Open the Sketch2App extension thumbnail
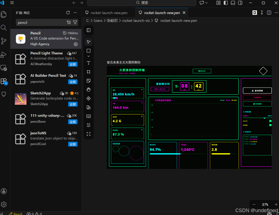This screenshot has height=215, width=279. click(x=20, y=99)
